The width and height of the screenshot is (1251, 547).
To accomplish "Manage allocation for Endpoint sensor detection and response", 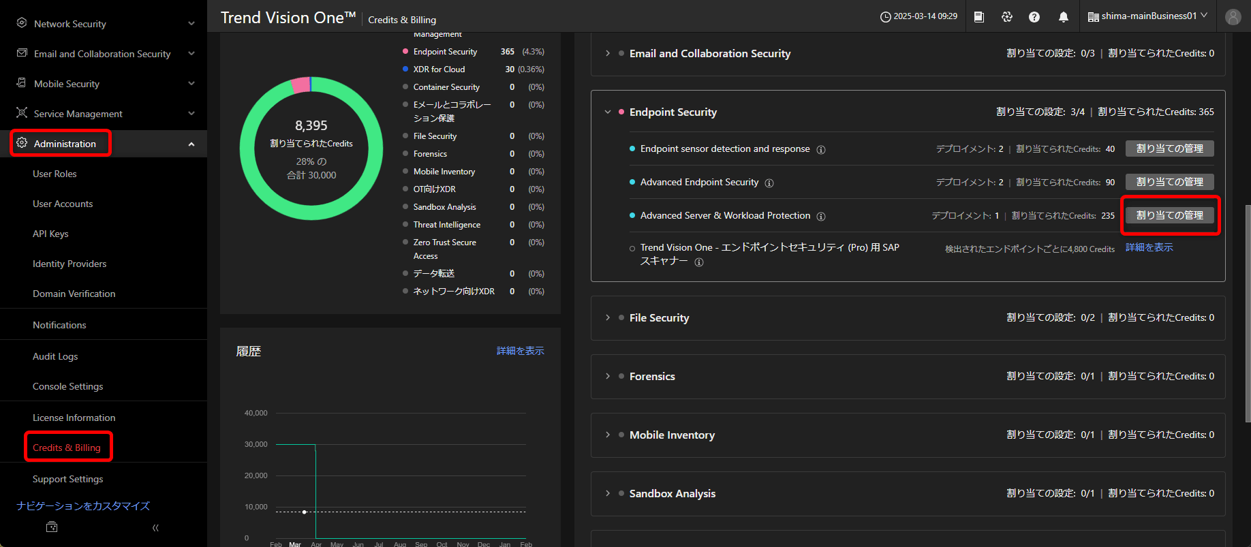I will click(x=1169, y=149).
